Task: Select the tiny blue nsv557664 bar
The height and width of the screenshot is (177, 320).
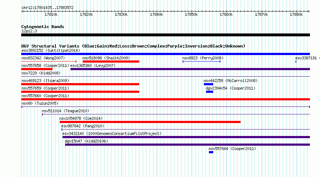Action: (211, 152)
